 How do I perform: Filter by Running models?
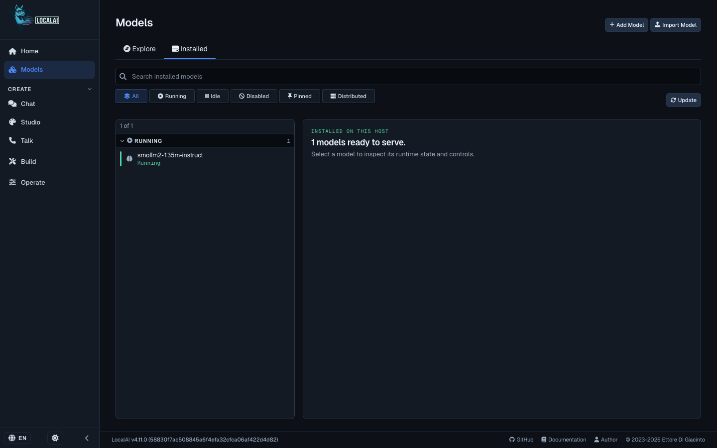click(x=172, y=96)
